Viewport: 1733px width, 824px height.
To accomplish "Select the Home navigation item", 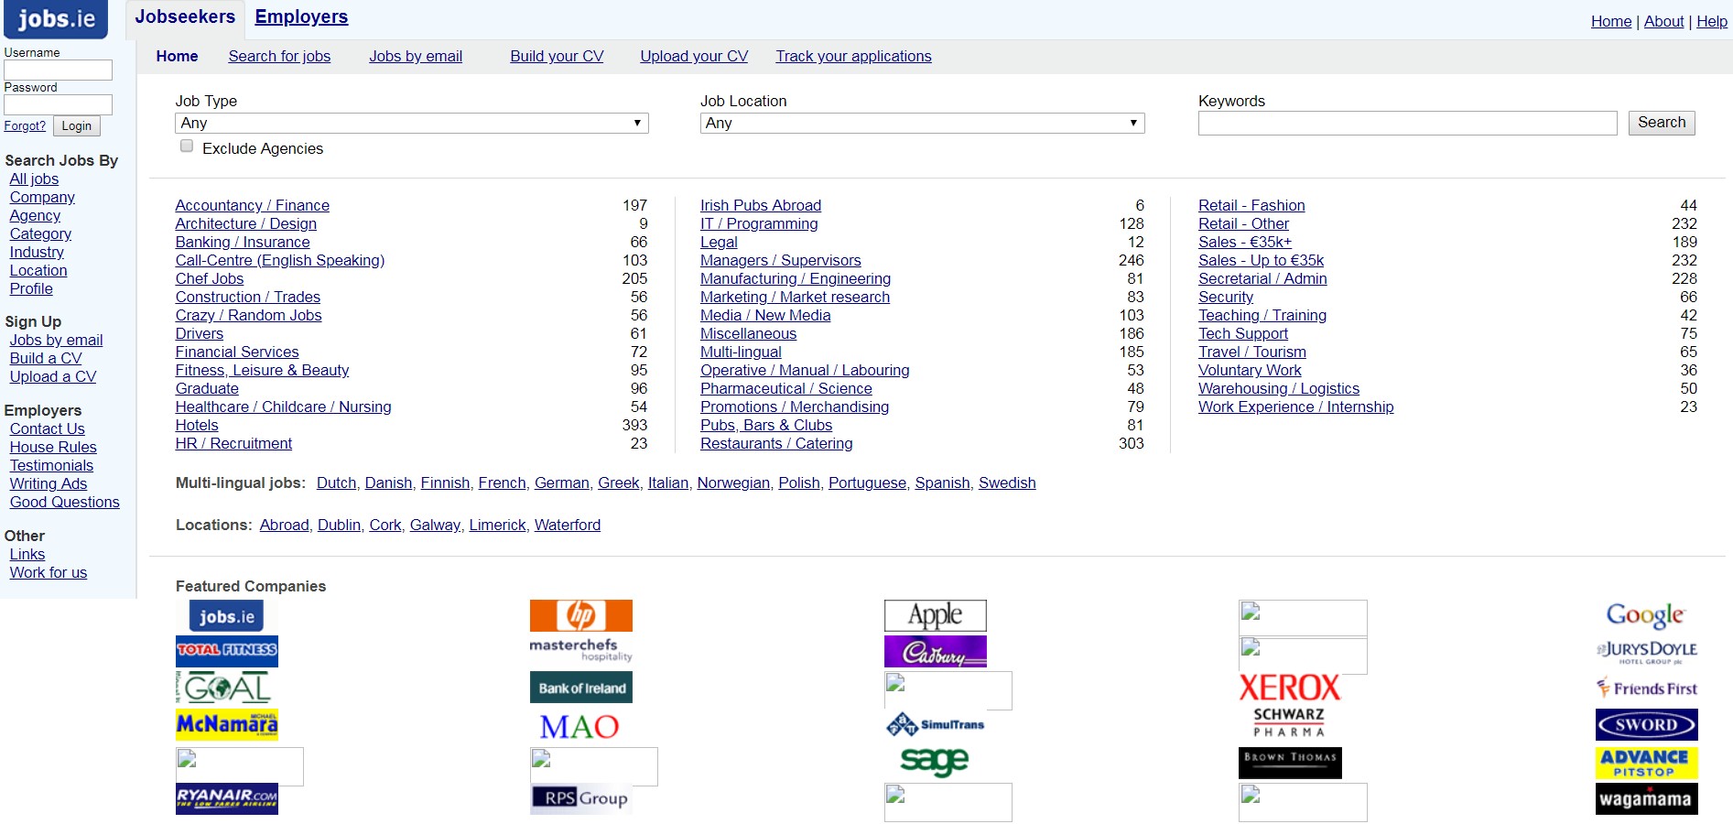I will [x=177, y=56].
